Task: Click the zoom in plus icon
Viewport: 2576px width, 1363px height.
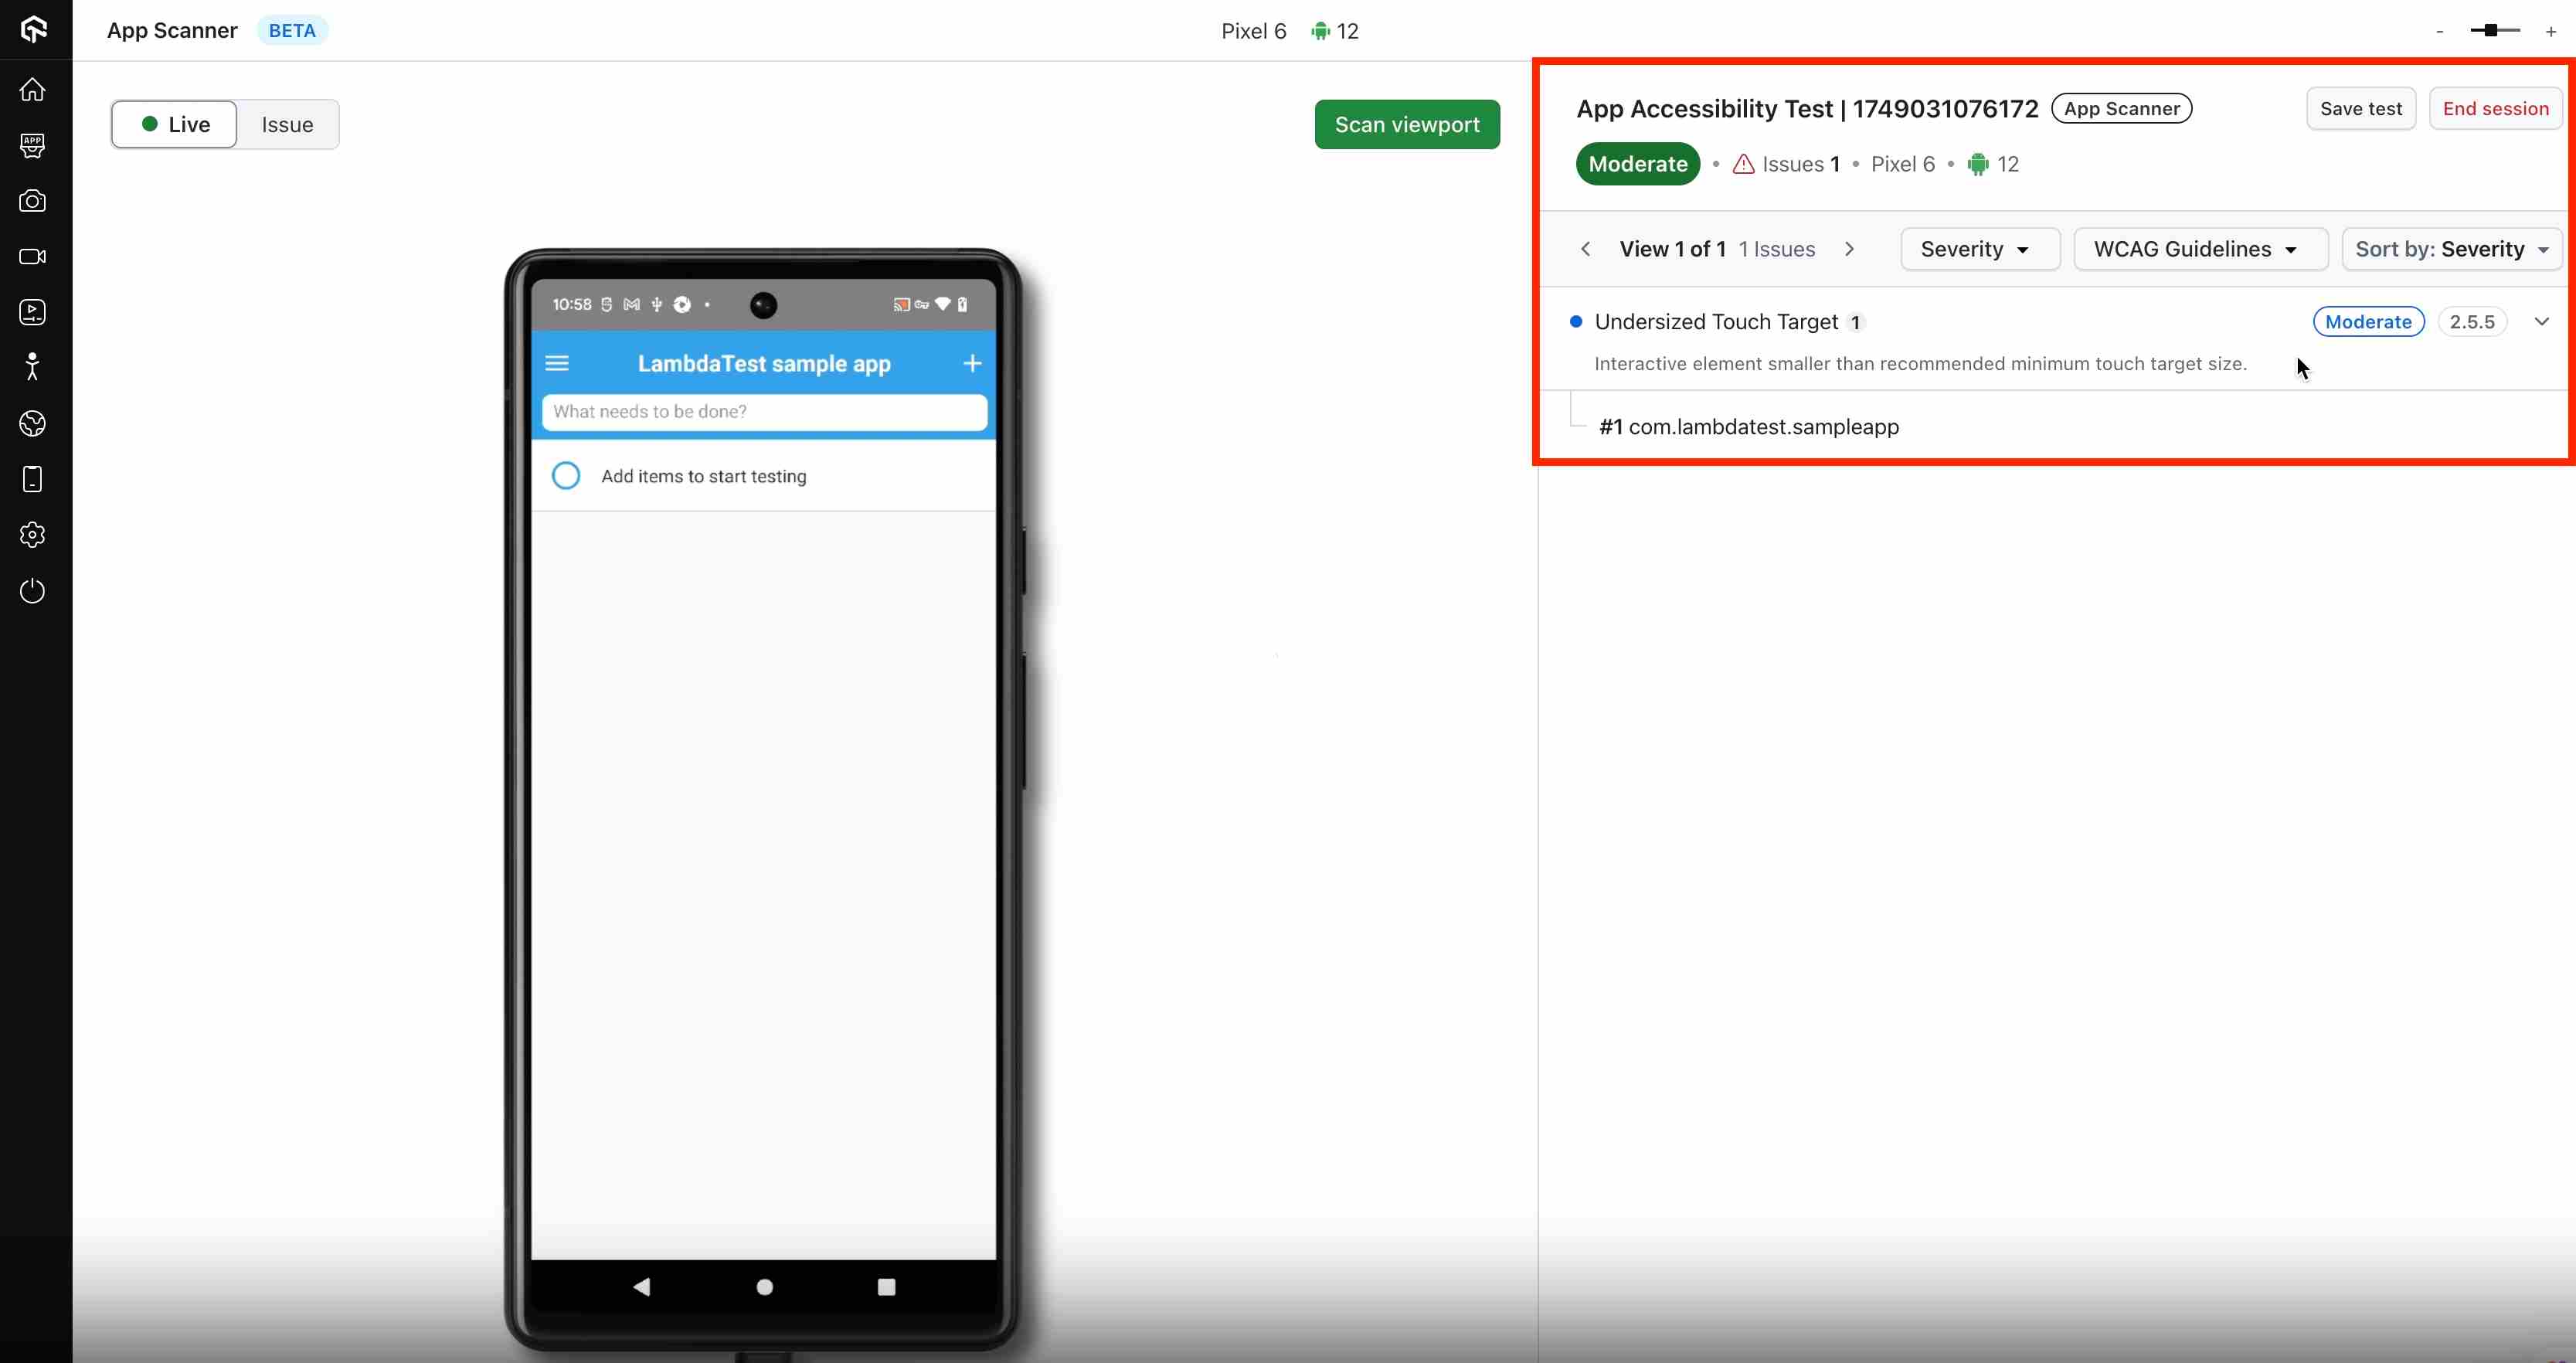Action: (x=2551, y=32)
